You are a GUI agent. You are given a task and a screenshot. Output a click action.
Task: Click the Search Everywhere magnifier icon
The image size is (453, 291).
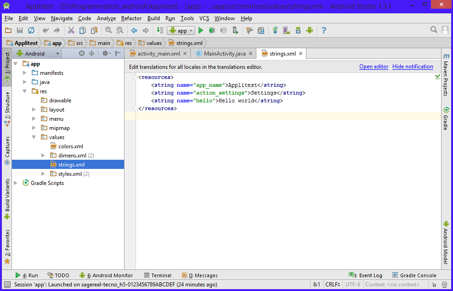434,29
